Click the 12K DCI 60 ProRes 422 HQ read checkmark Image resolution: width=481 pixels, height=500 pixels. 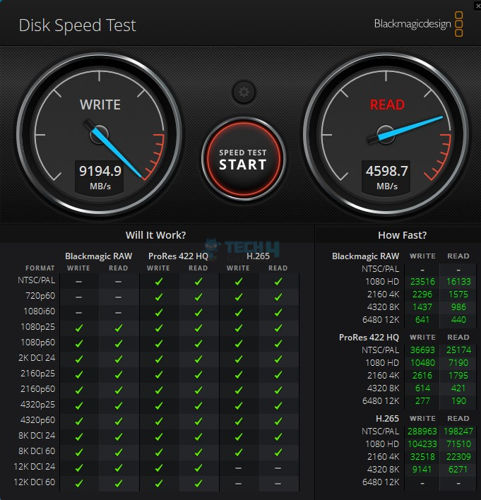coord(198,484)
